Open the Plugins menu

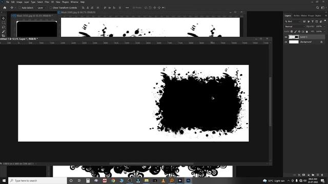tap(65, 2)
